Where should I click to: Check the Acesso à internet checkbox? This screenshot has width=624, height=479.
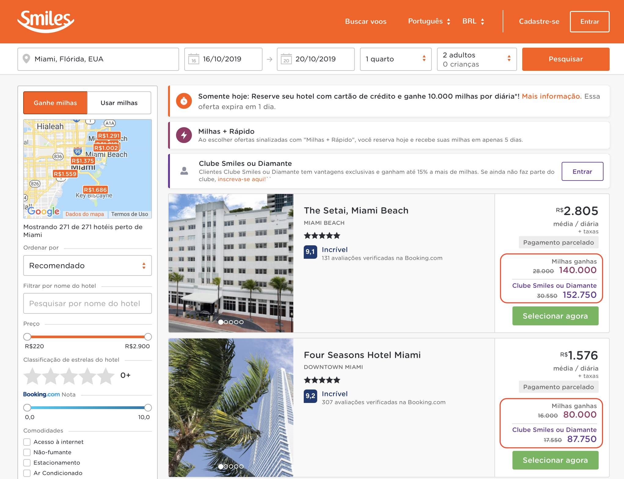click(27, 442)
